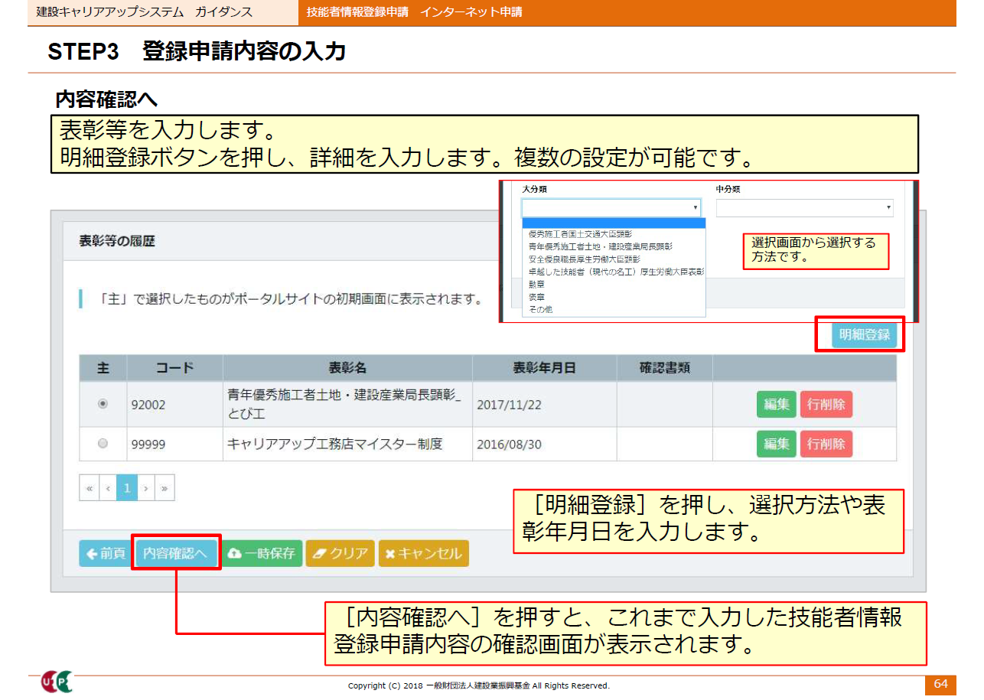The height and width of the screenshot is (700, 984).
Task: Edit row 92002 with 編集 button
Action: pyautogui.click(x=777, y=404)
